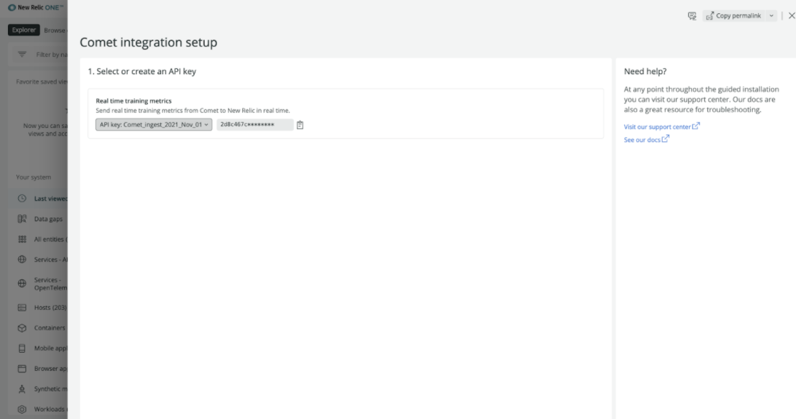Screen dimensions: 796x419
Task: Click the Browser applications window icon
Action: tap(21, 368)
